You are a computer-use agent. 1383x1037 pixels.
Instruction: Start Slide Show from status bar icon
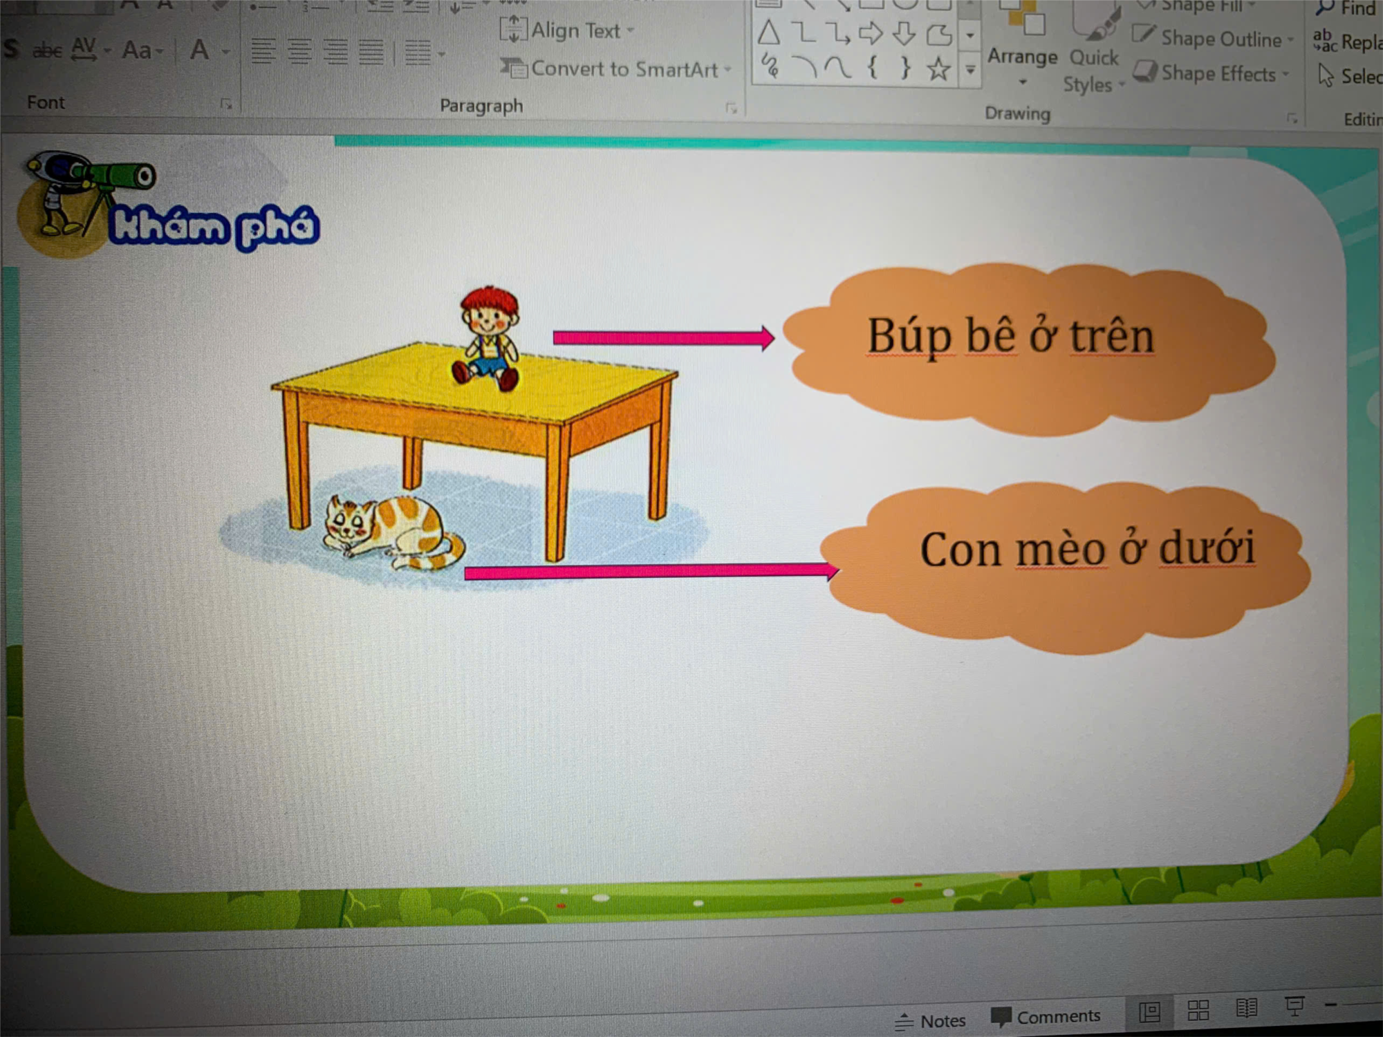(1294, 1005)
